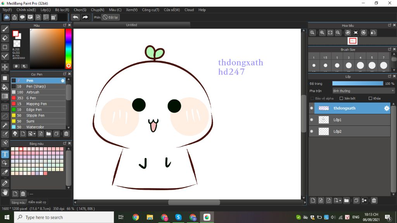Rotate navigator view left
This screenshot has height=223, width=397.
(348, 33)
